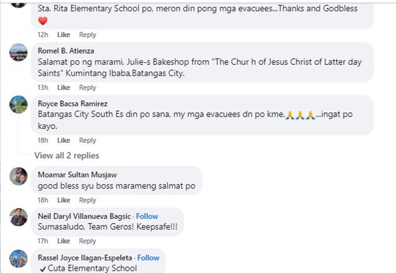The image size is (396, 273).
Task: Like the Sta. Rita Elementary School comment
Action: pyautogui.click(x=63, y=35)
